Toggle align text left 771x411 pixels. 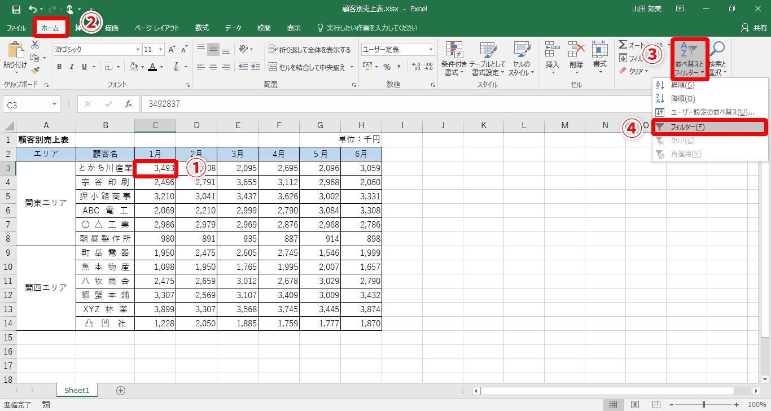pyautogui.click(x=200, y=67)
